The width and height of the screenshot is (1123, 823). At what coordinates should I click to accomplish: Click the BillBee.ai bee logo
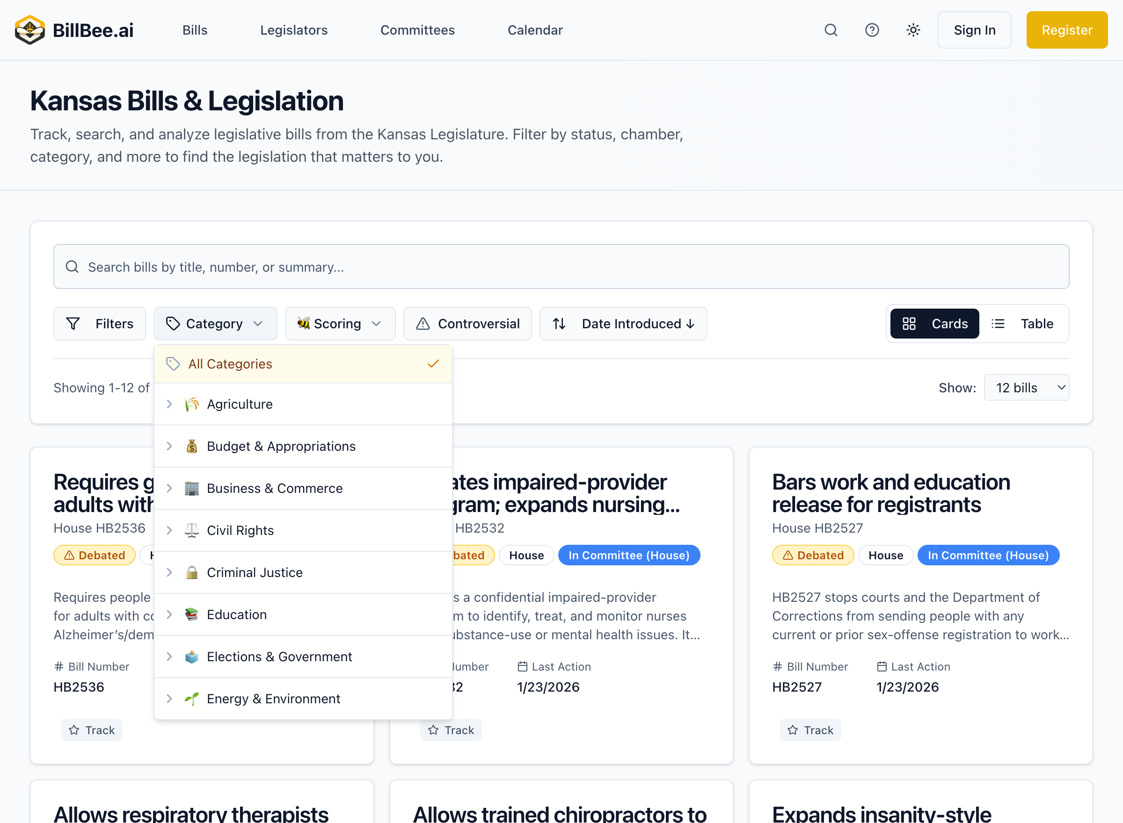30,30
